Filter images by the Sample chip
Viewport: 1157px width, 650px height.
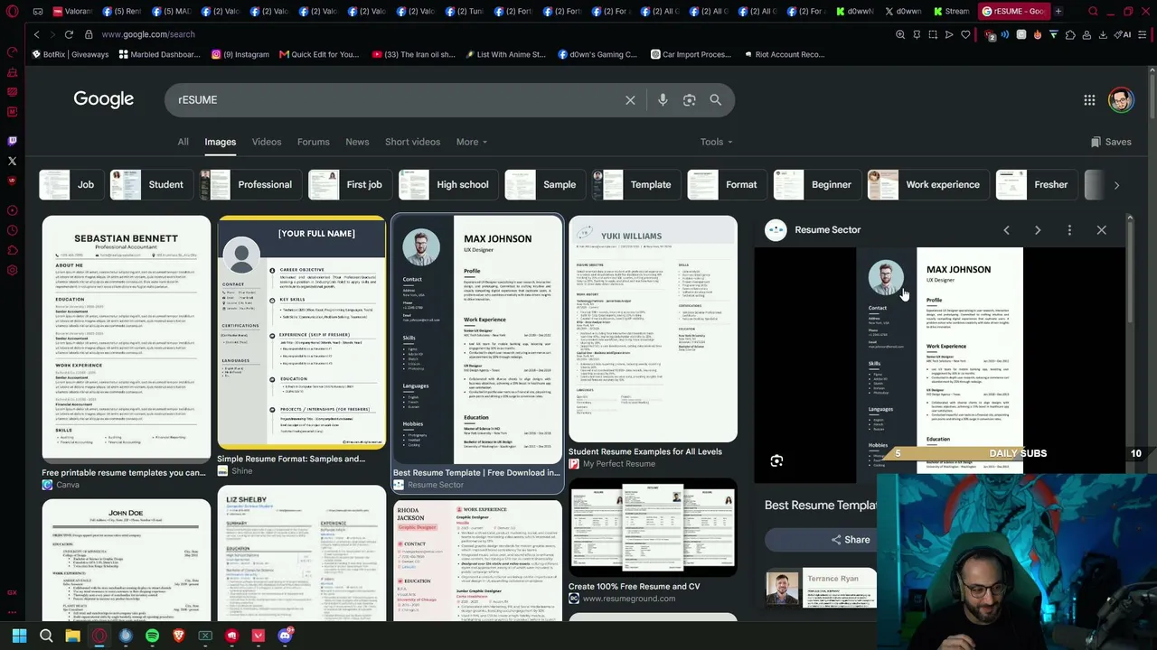[544, 185]
